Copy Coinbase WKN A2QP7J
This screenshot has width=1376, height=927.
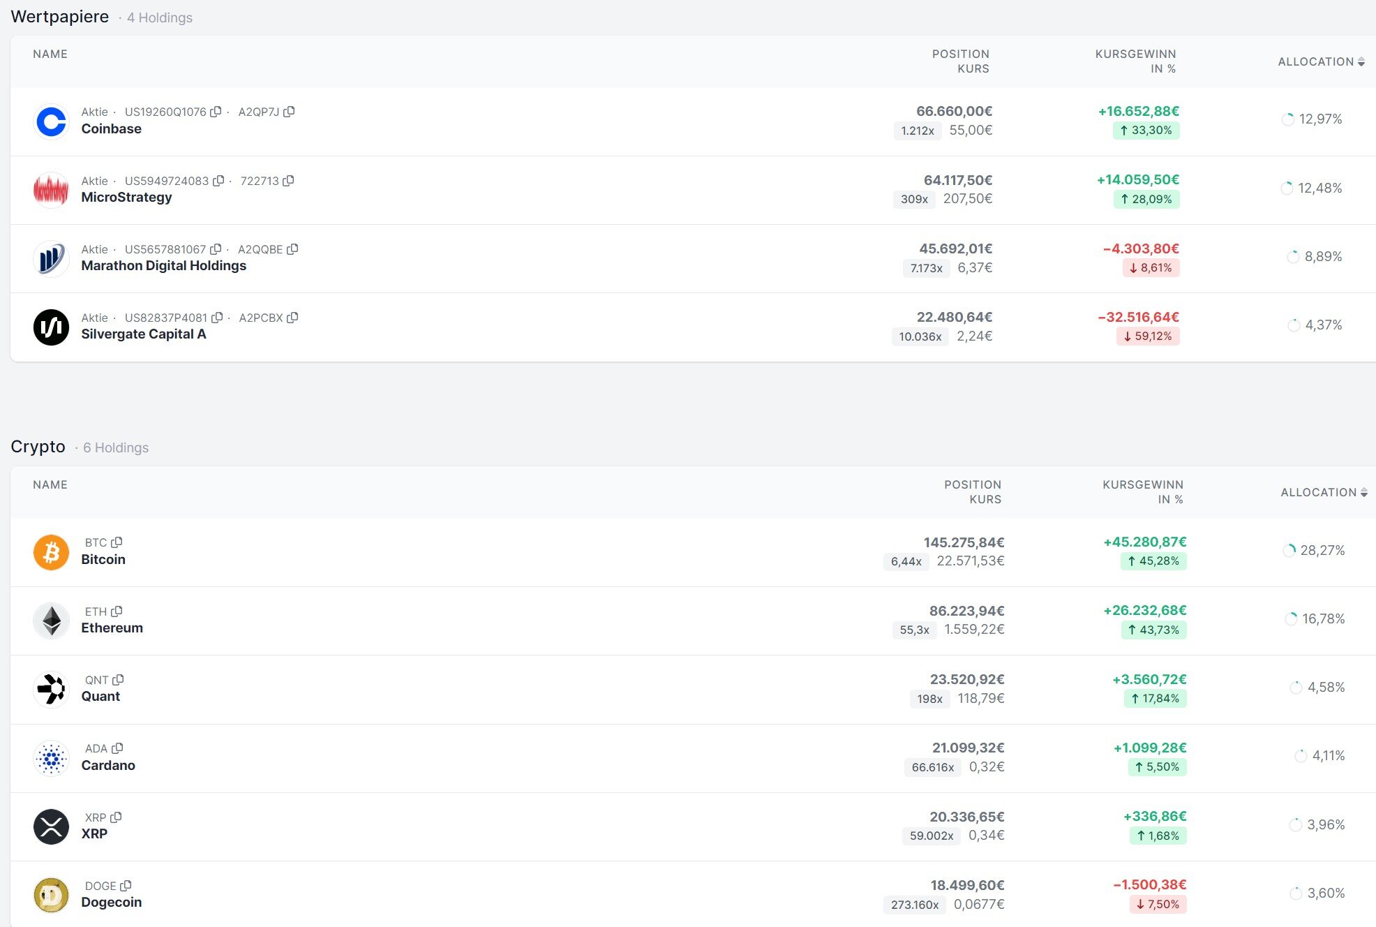coord(289,112)
